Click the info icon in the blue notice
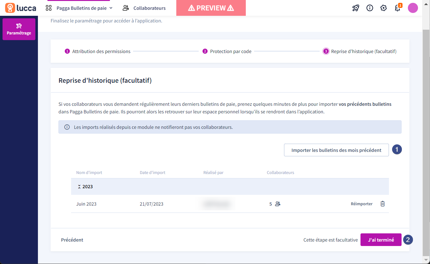430x264 pixels. pyautogui.click(x=67, y=127)
